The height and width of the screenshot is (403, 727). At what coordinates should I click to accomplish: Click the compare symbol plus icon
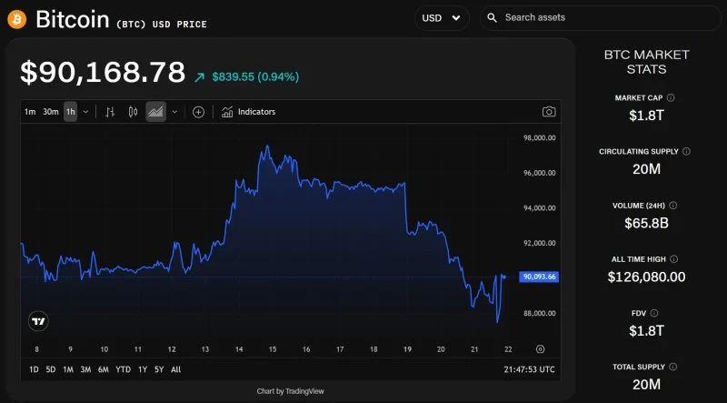(x=198, y=112)
